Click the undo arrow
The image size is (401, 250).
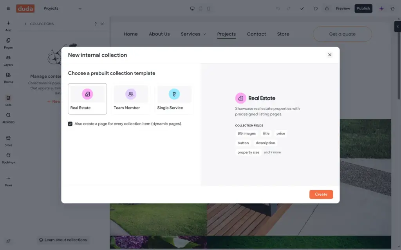tap(278, 9)
